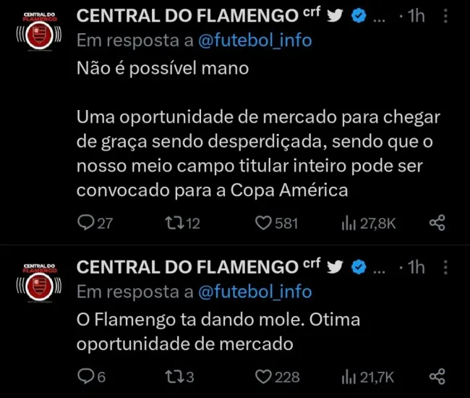The image size is (470, 398).
Task: View analytics of second tweet (21,7K)
Action: (x=349, y=376)
